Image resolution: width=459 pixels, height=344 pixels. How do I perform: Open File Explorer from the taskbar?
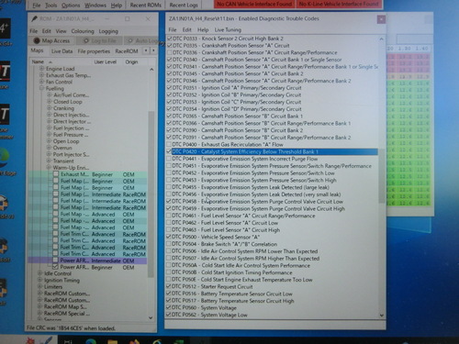pyautogui.click(x=112, y=341)
